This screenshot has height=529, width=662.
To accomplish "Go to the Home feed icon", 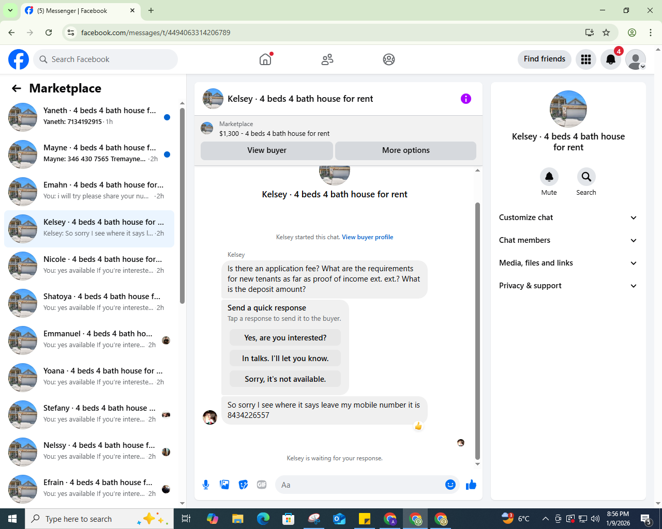I will (265, 59).
